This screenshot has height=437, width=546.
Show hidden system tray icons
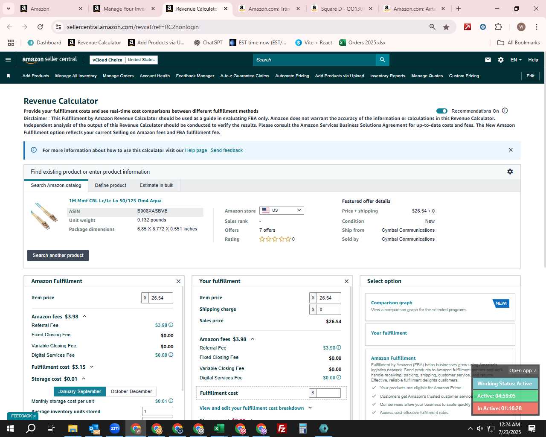coord(470,428)
